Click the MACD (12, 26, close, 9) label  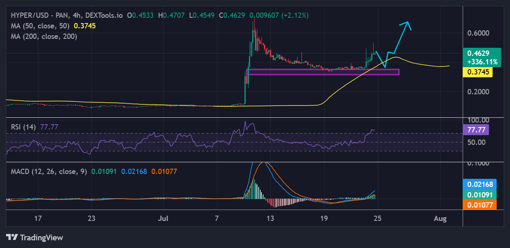pyautogui.click(x=49, y=172)
